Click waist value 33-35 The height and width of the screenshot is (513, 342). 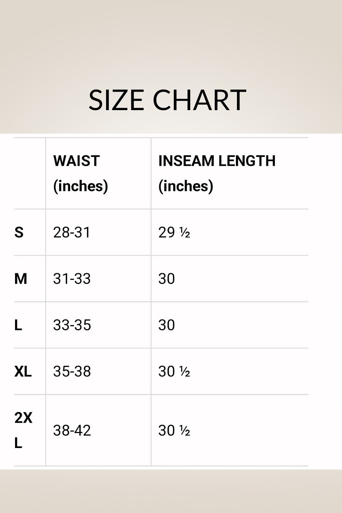(72, 325)
